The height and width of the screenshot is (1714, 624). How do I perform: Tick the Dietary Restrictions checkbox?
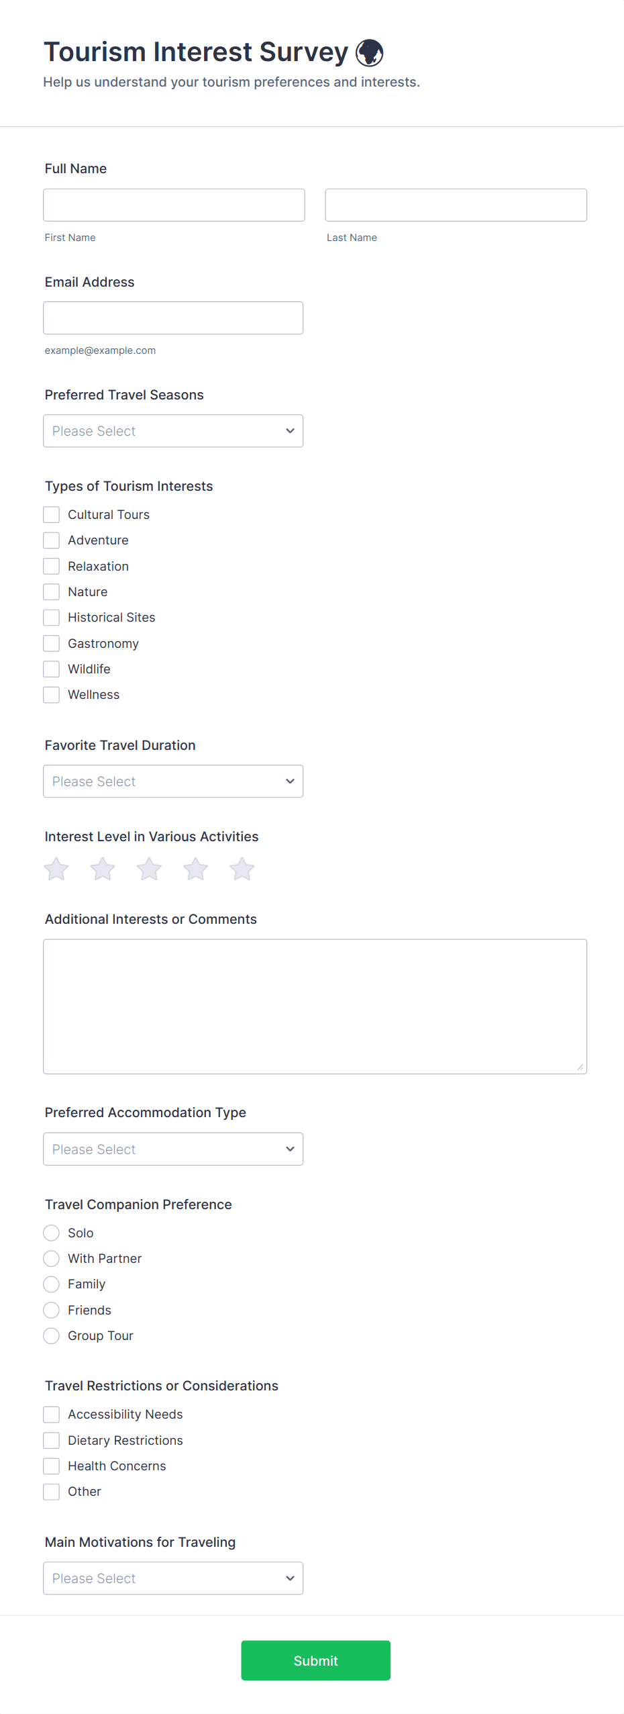52,1440
